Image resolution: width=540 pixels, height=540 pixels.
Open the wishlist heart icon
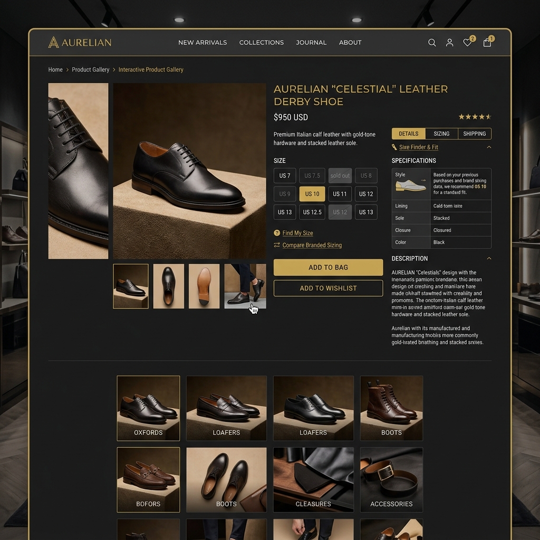(468, 42)
